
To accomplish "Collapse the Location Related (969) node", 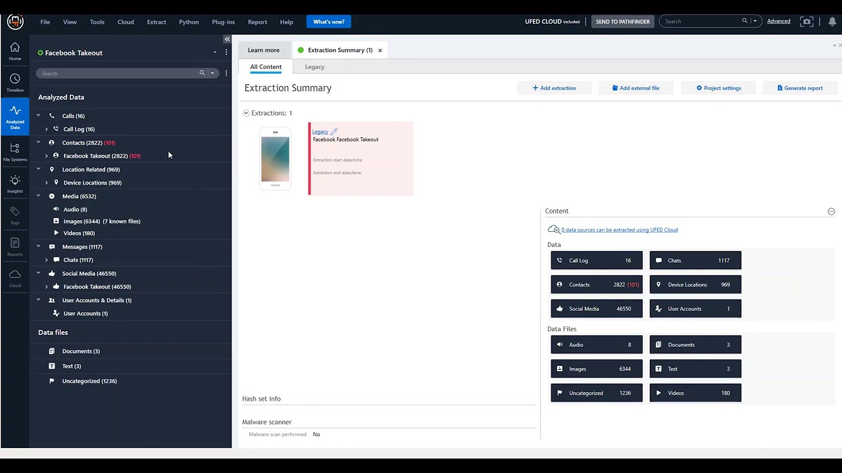I will 38,169.
